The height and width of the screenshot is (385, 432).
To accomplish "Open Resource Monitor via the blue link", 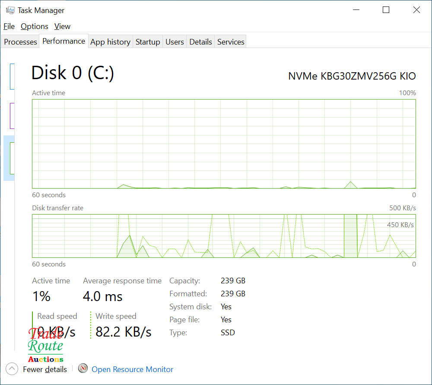I will [x=132, y=369].
